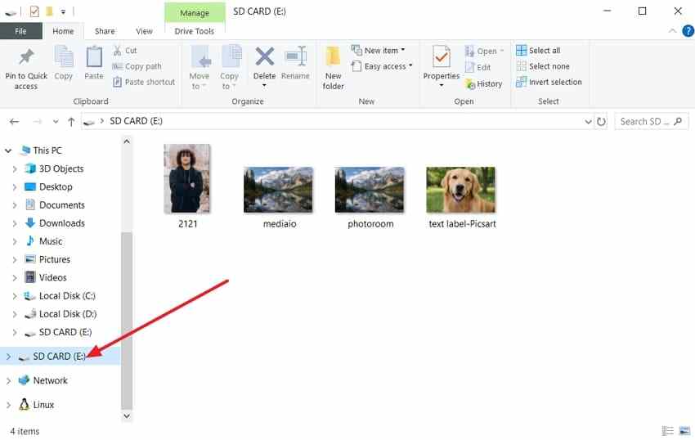Click the Search SD search box
The width and height of the screenshot is (695, 440).
pos(652,122)
